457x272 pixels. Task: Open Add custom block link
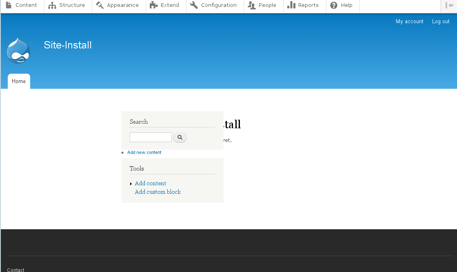[158, 192]
